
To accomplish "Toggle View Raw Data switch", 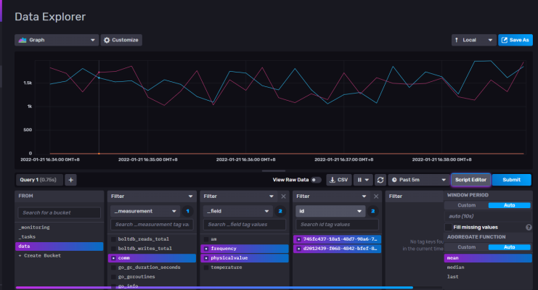I will pyautogui.click(x=317, y=180).
